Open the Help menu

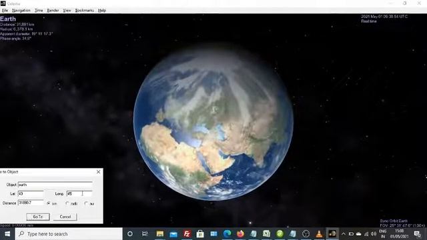tap(102, 11)
